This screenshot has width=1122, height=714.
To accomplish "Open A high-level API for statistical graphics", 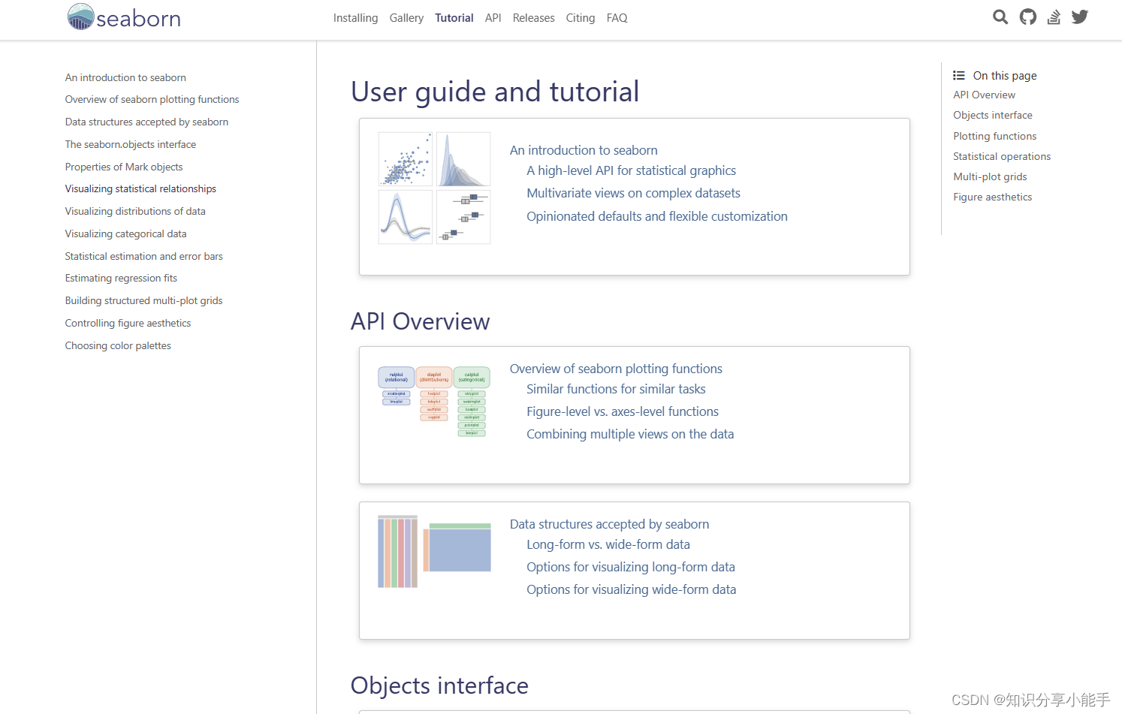I will [x=631, y=170].
